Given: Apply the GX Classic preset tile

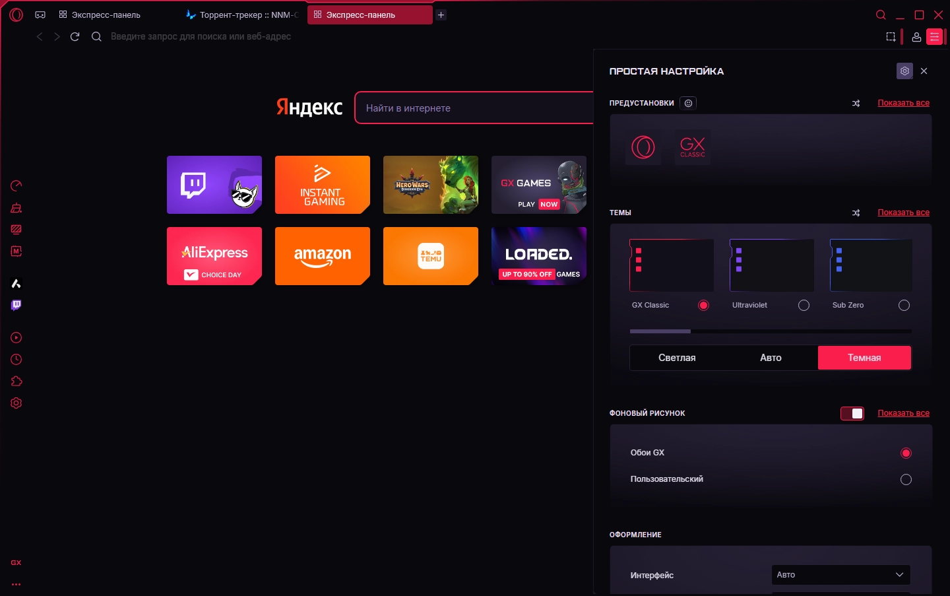Looking at the screenshot, I should coord(693,147).
